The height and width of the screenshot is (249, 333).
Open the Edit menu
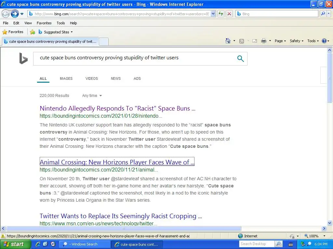pyautogui.click(x=16, y=23)
